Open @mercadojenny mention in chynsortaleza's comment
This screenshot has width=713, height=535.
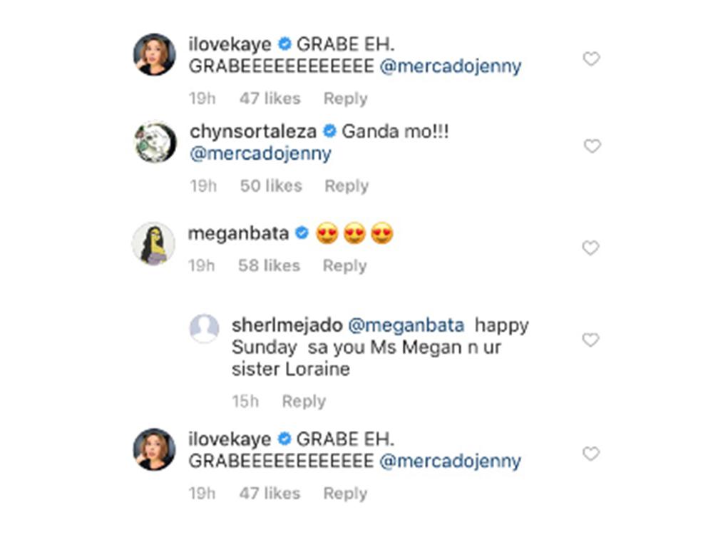point(261,153)
